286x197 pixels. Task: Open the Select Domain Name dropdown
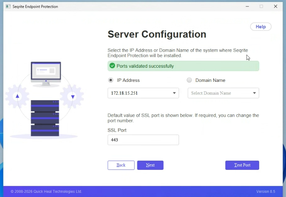[223, 93]
